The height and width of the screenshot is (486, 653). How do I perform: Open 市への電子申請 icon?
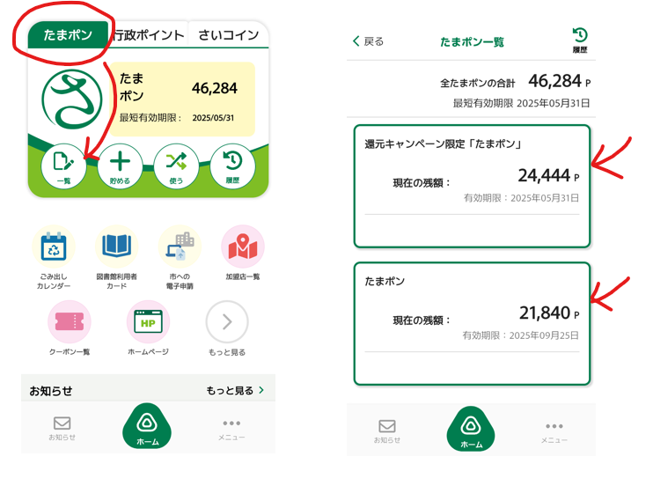(180, 247)
